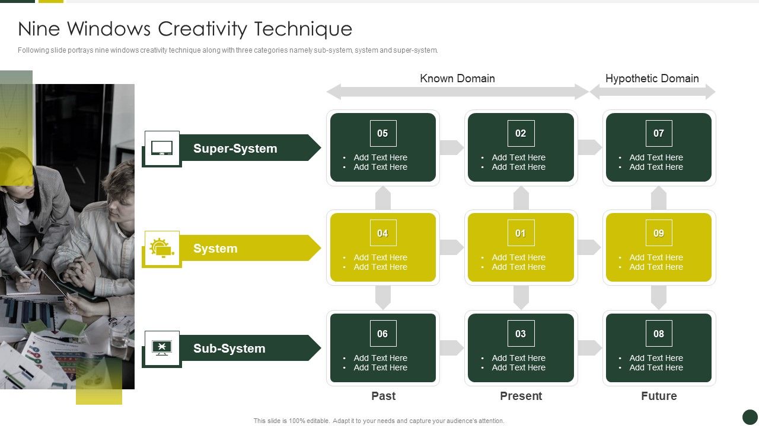Click the up arrow between boxes 09 and 07
The height and width of the screenshot is (426, 759).
[659, 198]
